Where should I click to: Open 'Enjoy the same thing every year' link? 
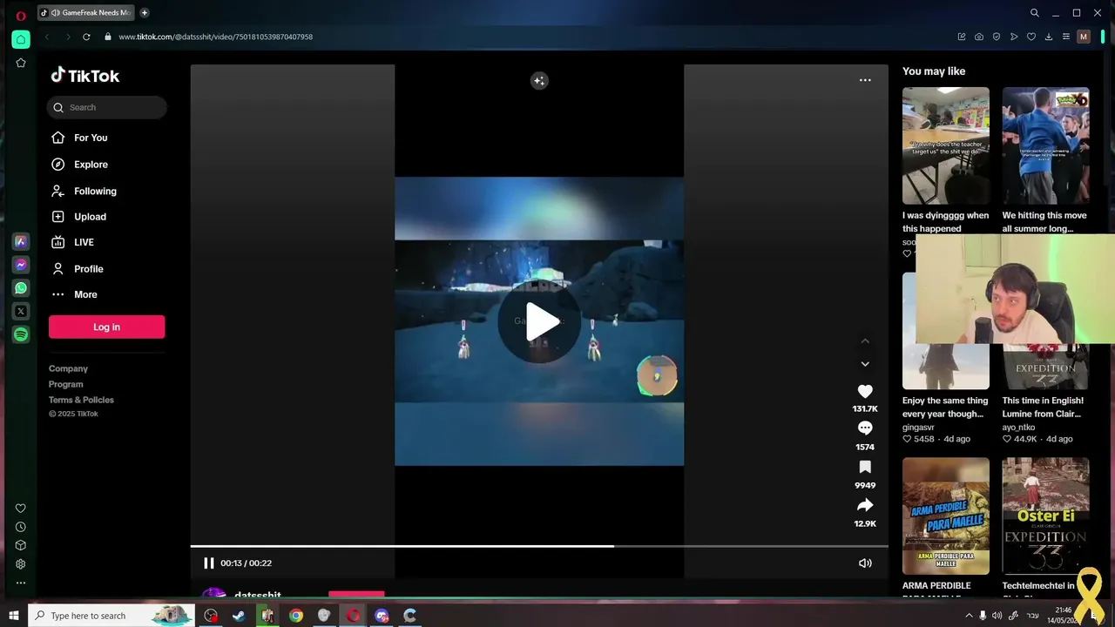(945, 408)
